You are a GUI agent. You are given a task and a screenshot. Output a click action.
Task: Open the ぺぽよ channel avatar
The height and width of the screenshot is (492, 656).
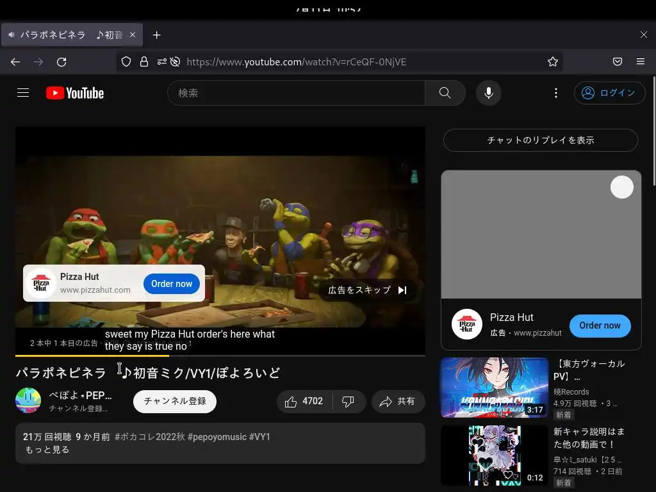click(28, 400)
